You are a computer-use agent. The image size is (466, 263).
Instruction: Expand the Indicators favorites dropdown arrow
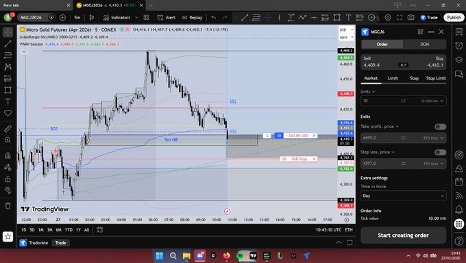point(136,18)
